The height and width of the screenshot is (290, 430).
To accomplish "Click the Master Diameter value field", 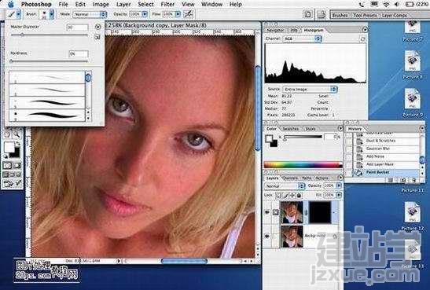I will (x=78, y=28).
